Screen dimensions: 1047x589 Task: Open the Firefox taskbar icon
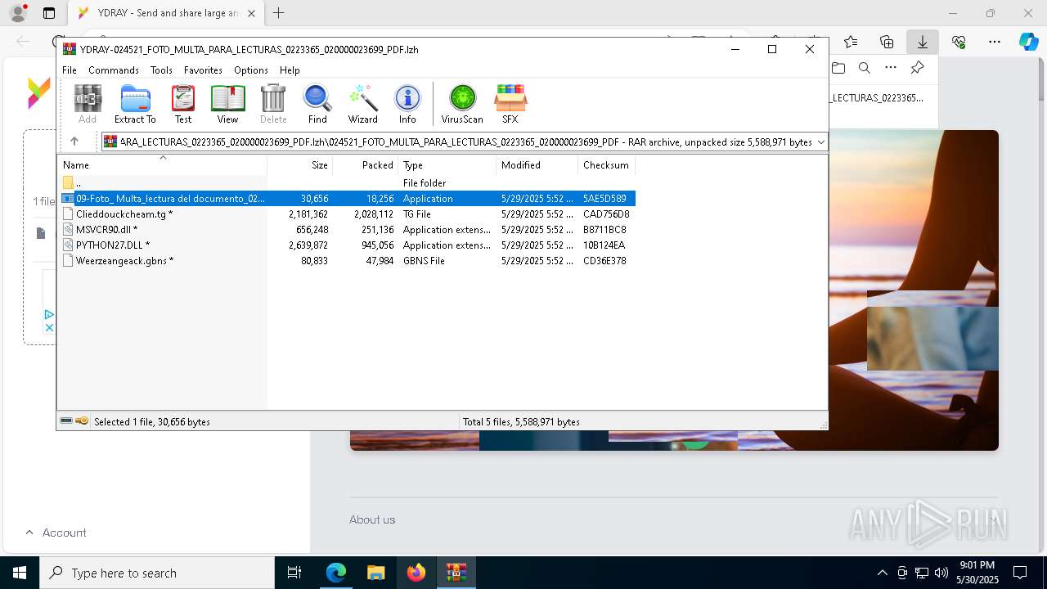[x=416, y=573]
